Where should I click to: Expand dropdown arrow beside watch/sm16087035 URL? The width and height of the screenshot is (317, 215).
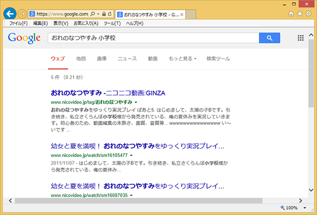[x=131, y=195]
